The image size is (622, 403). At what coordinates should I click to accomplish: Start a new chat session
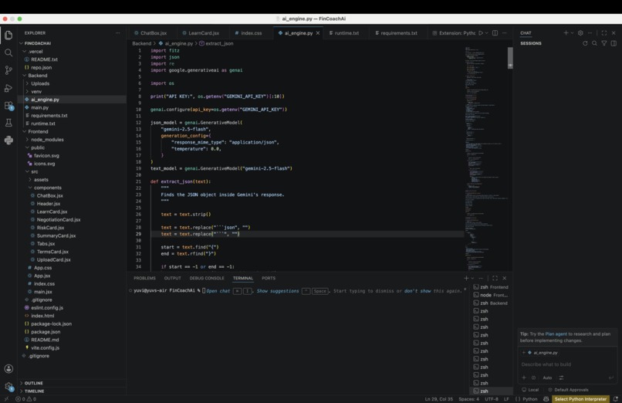[566, 33]
